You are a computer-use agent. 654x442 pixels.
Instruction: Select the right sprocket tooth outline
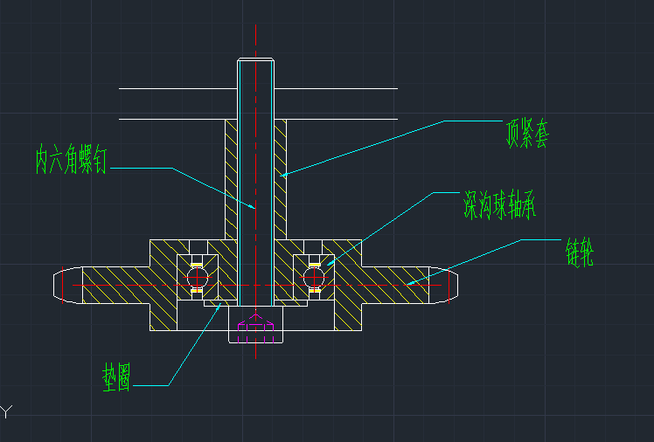pyautogui.click(x=448, y=285)
